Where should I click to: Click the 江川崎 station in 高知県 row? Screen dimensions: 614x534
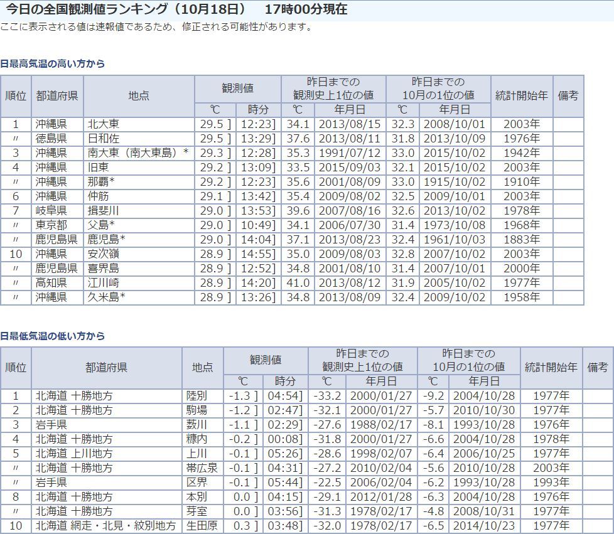click(104, 283)
